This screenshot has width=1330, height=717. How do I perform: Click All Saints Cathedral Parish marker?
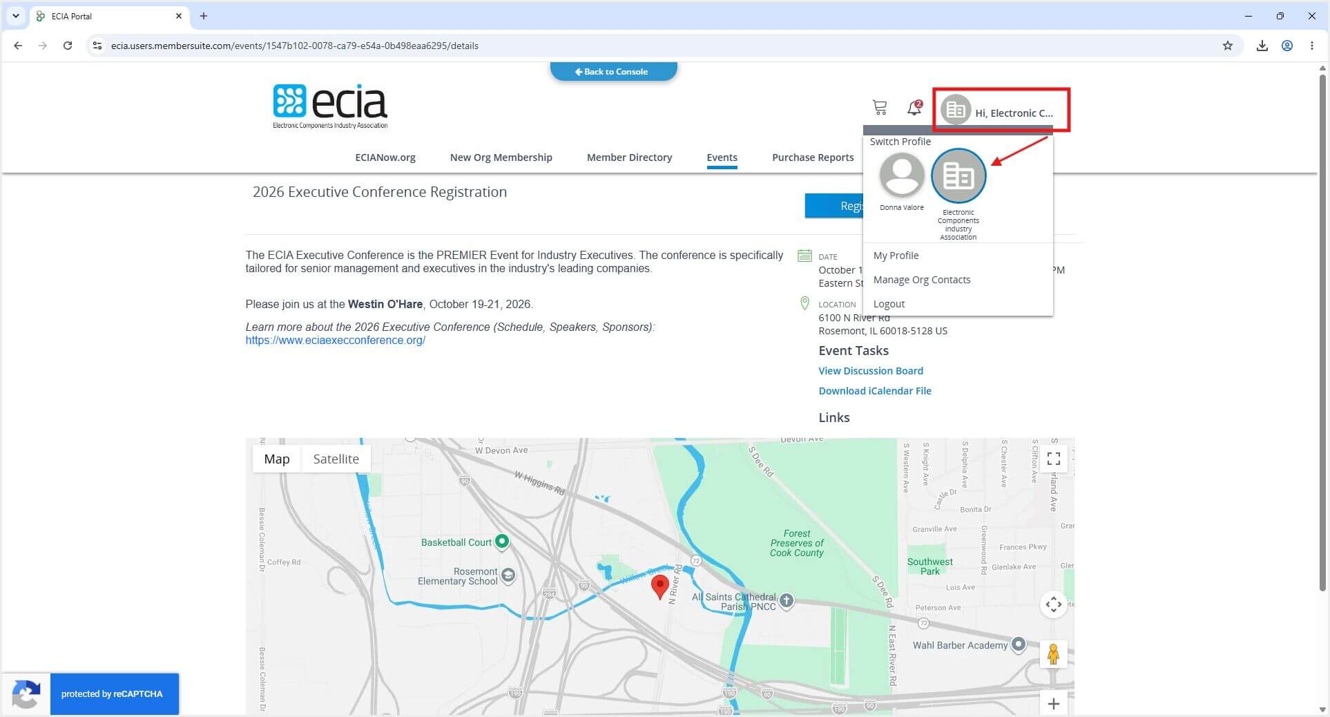(787, 601)
